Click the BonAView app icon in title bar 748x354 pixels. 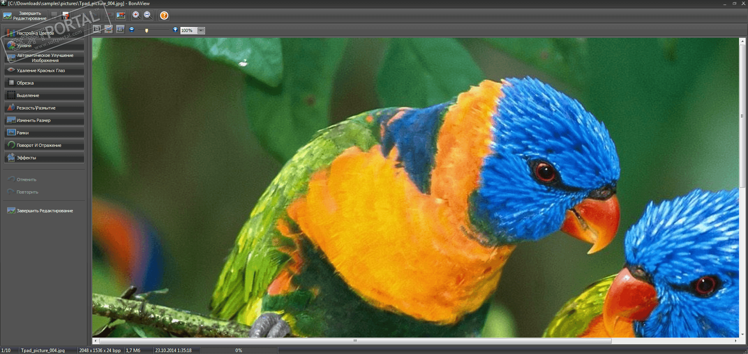[x=4, y=3]
